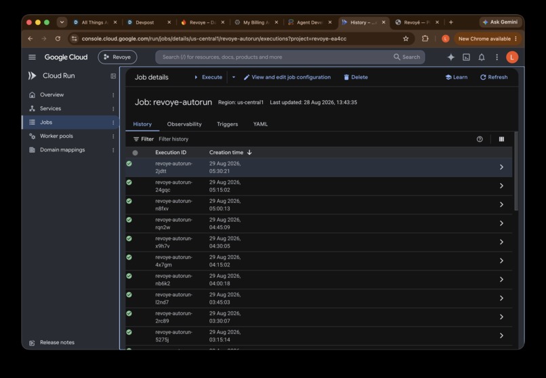Open Gemini sparkle icon in Cloud header

451,57
